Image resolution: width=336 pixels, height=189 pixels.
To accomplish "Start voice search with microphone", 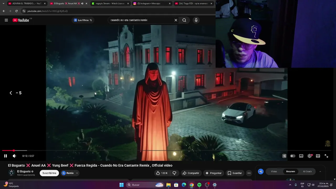I will (x=196, y=20).
